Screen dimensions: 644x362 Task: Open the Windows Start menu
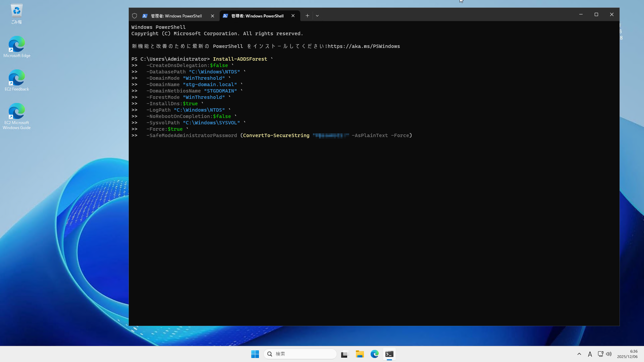[x=255, y=354]
